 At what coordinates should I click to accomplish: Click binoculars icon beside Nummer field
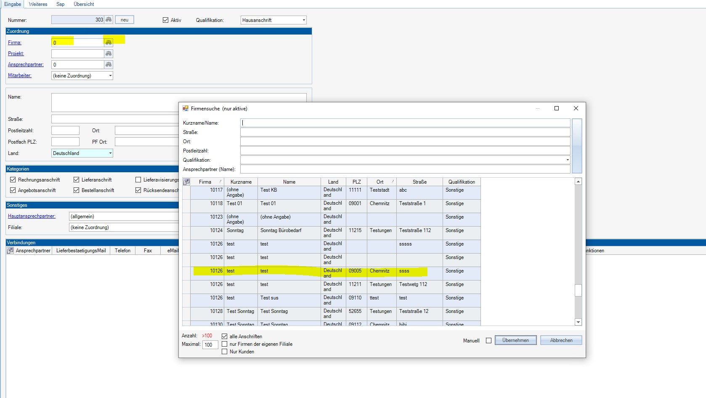tap(109, 20)
